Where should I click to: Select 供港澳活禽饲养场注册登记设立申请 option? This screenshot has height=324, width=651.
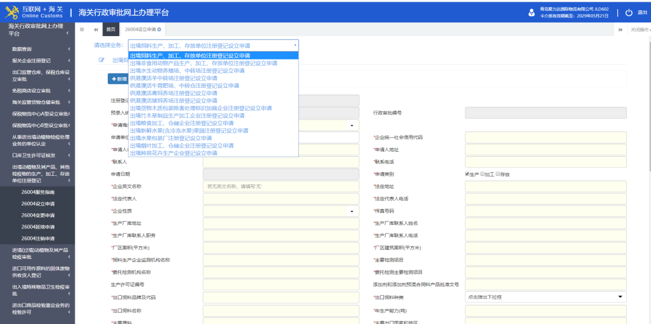point(213,93)
